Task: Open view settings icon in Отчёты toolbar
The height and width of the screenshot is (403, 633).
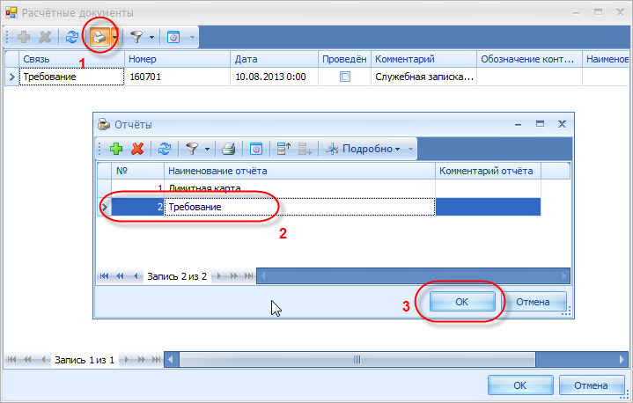Action: coord(256,149)
